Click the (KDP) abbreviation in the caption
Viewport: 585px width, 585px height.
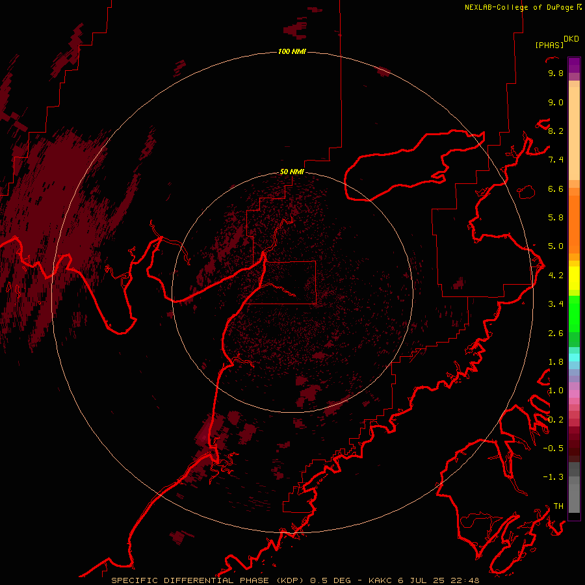coord(291,580)
